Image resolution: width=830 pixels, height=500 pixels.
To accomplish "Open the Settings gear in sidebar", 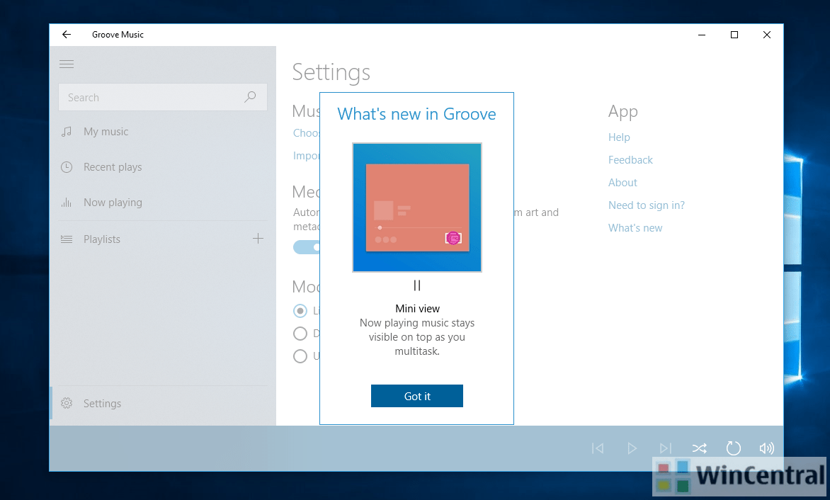I will (102, 403).
